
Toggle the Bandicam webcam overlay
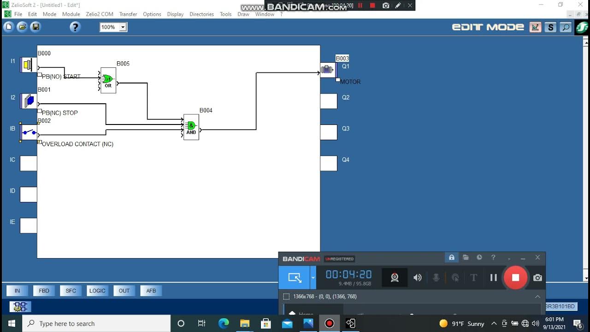click(395, 278)
